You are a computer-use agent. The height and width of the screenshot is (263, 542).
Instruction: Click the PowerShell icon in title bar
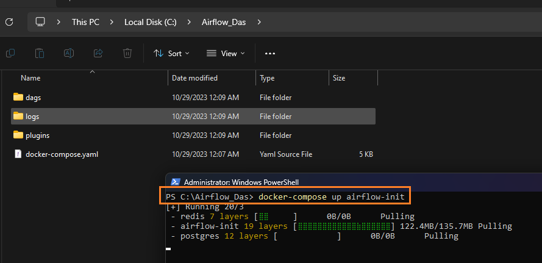[x=175, y=182]
